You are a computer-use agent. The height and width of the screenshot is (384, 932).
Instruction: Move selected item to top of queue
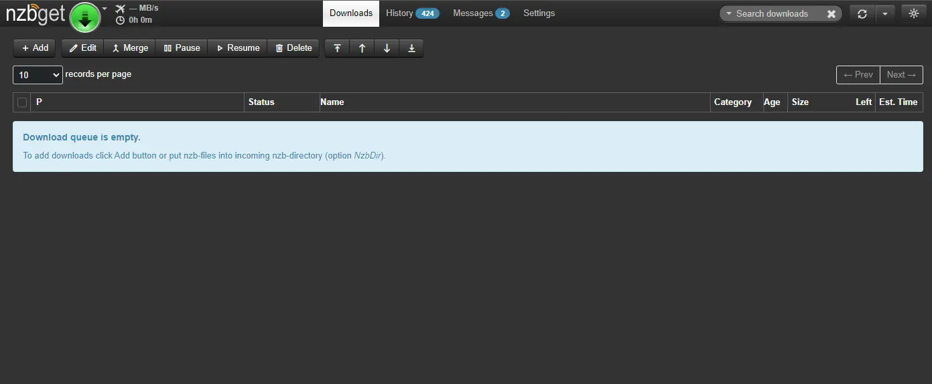coord(337,48)
